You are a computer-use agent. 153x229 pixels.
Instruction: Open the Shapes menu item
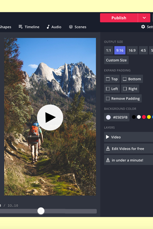[6, 27]
